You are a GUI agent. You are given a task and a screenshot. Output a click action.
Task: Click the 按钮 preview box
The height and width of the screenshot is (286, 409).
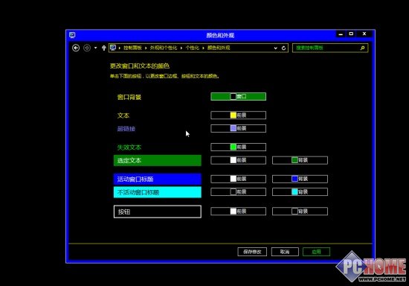(158, 212)
